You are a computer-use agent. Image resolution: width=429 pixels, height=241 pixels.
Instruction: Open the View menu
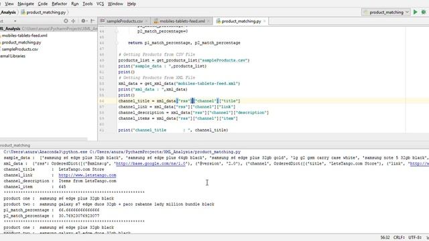[x=9, y=4]
